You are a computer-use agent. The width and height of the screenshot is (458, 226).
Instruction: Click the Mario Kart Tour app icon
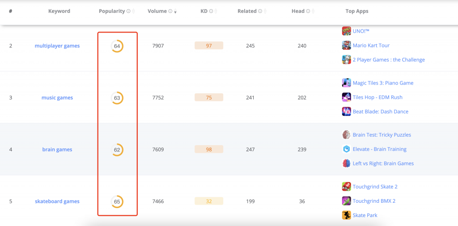click(x=346, y=45)
